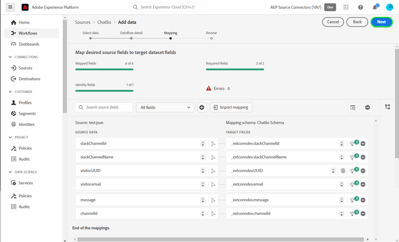This screenshot has width=399, height=242.
Task: Open Destinations in sidebar
Action: point(29,79)
